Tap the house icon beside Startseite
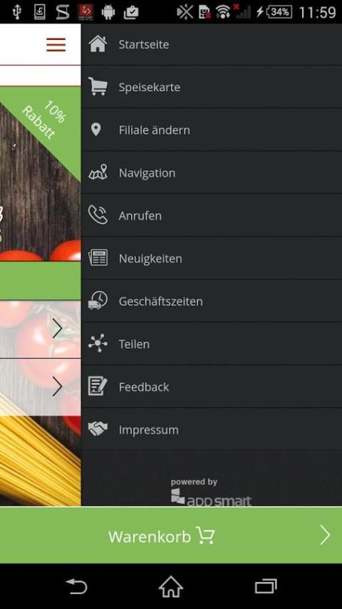Viewport: 342px width, 609px height. 98,44
